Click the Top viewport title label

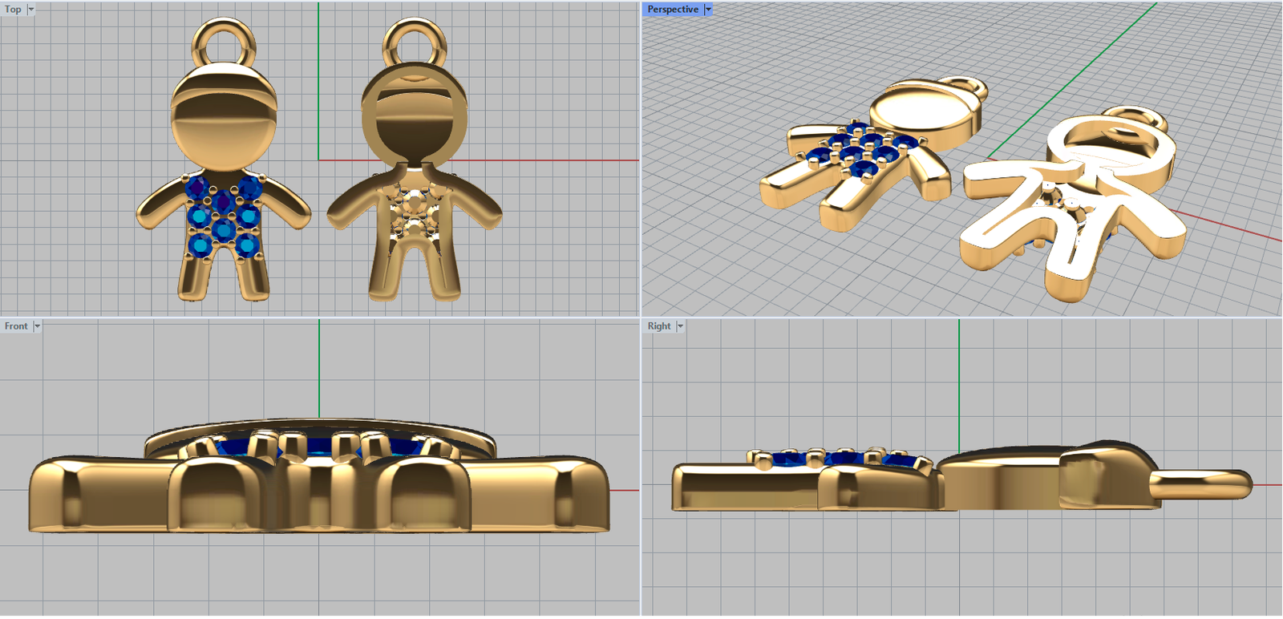point(13,10)
